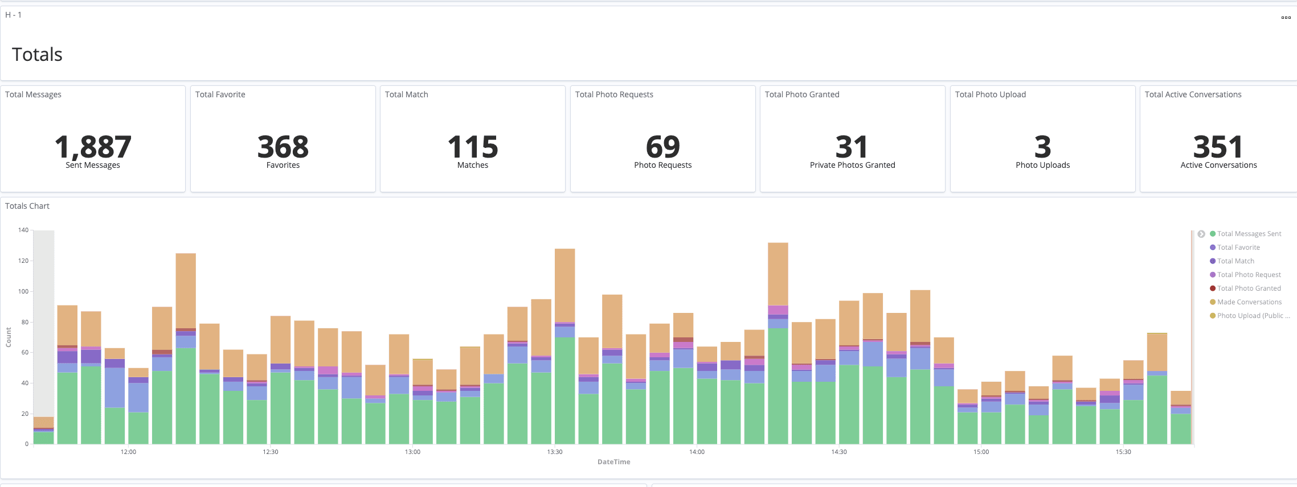
Task: Click the Totals Chart panel title
Action: pos(27,206)
